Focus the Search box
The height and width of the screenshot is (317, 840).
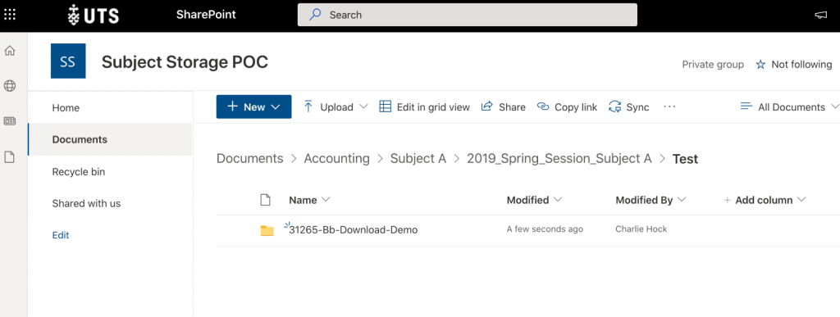coord(467,15)
